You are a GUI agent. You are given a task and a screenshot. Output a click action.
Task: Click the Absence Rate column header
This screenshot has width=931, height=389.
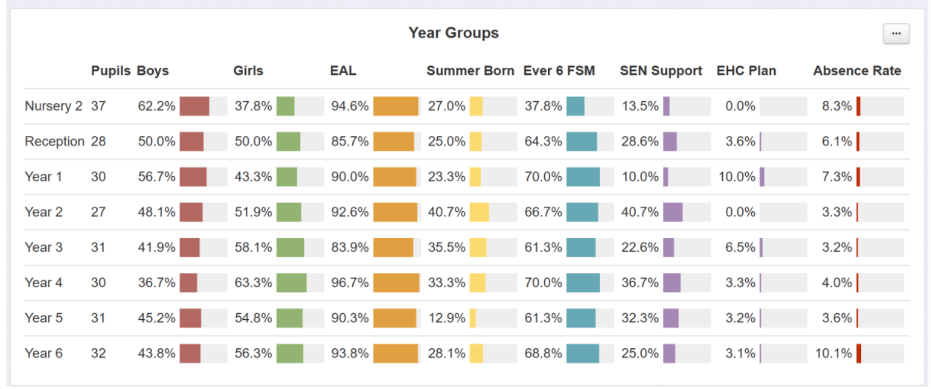[857, 71]
